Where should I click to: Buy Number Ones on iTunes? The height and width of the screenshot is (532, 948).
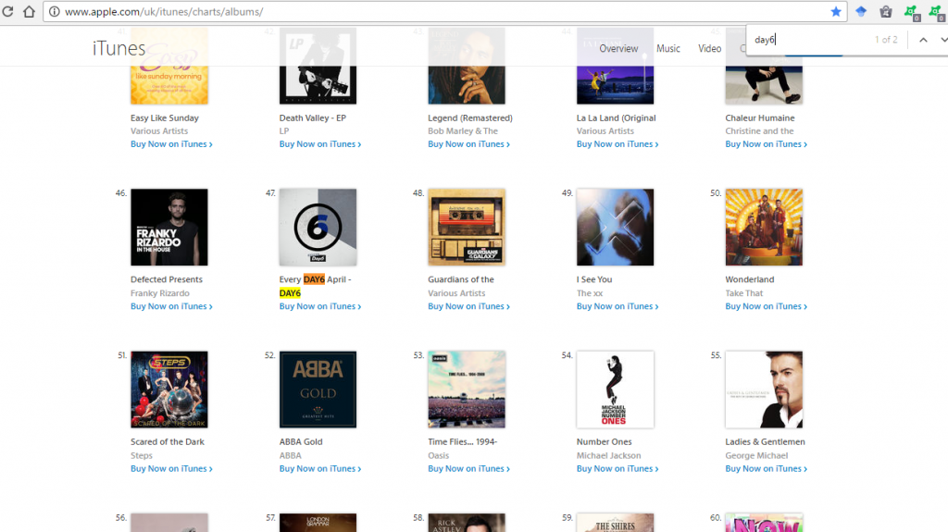point(617,468)
